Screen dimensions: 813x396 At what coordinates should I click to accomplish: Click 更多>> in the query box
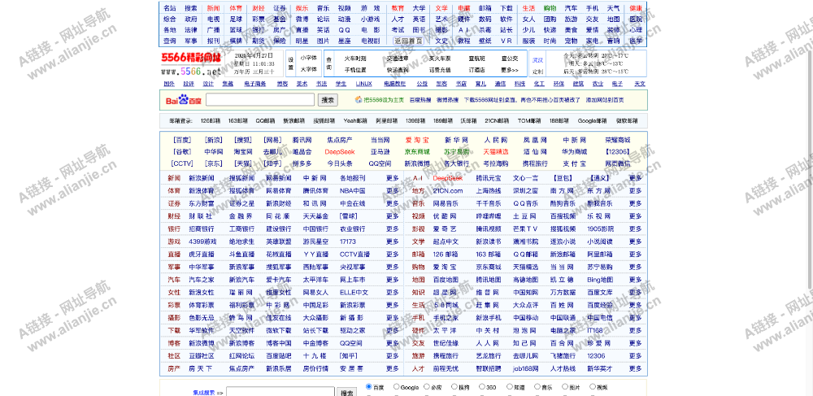pos(510,69)
